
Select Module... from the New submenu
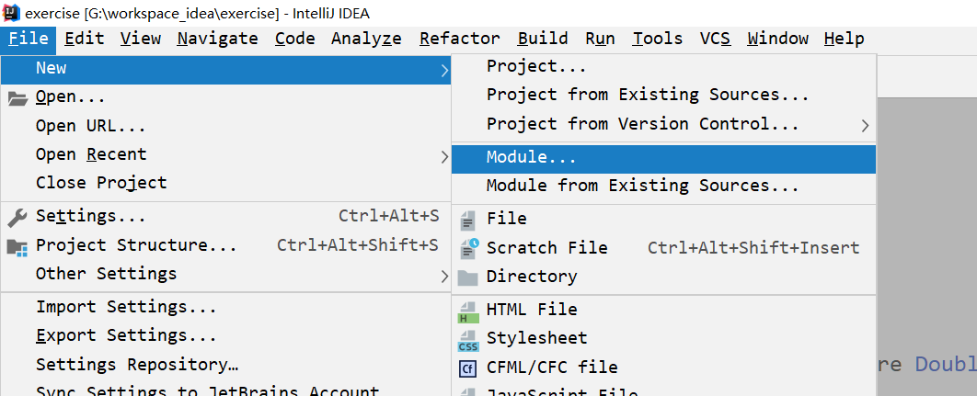pyautogui.click(x=532, y=158)
